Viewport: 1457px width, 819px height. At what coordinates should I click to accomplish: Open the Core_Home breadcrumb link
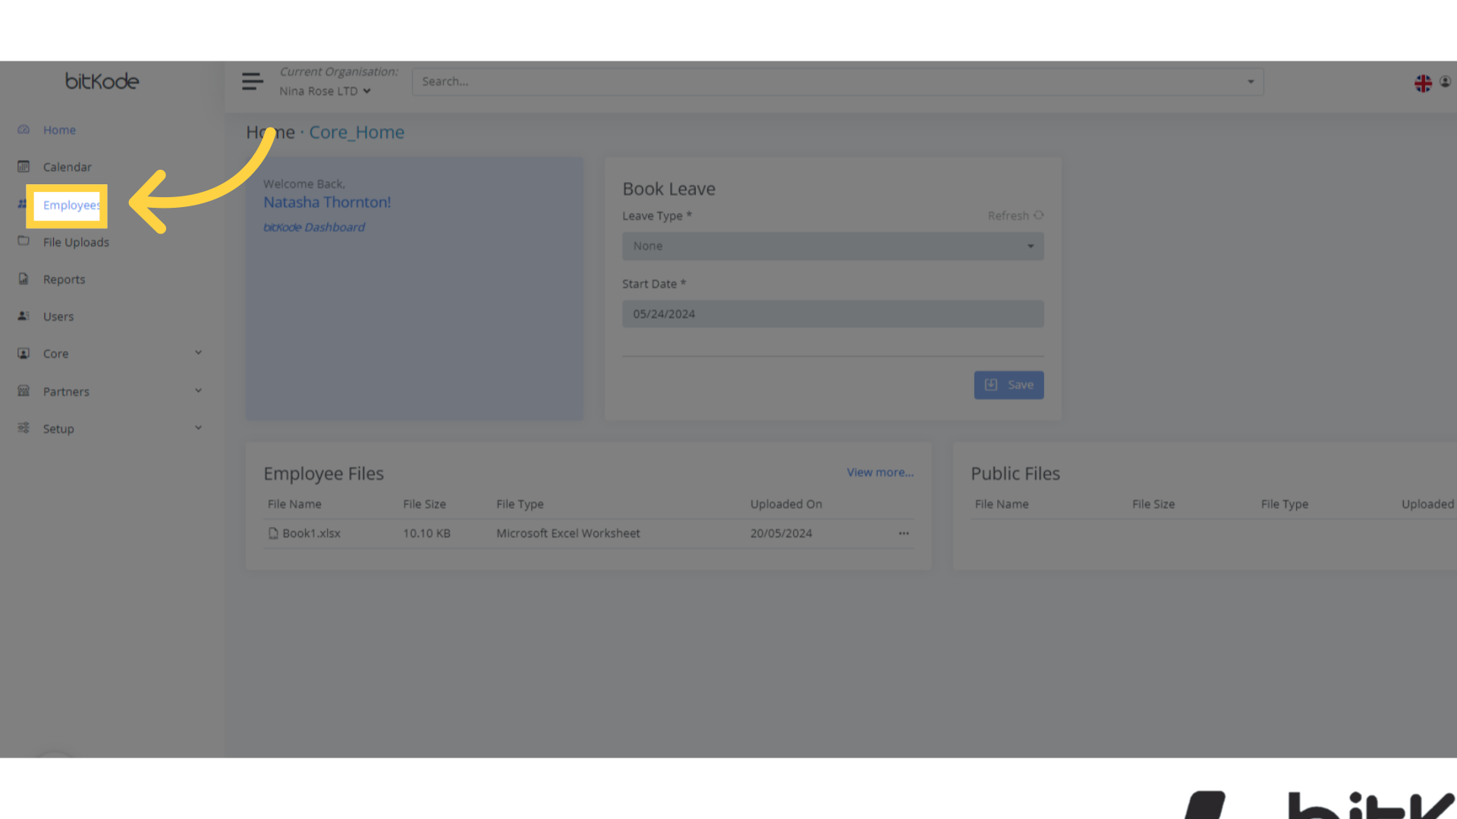(357, 132)
